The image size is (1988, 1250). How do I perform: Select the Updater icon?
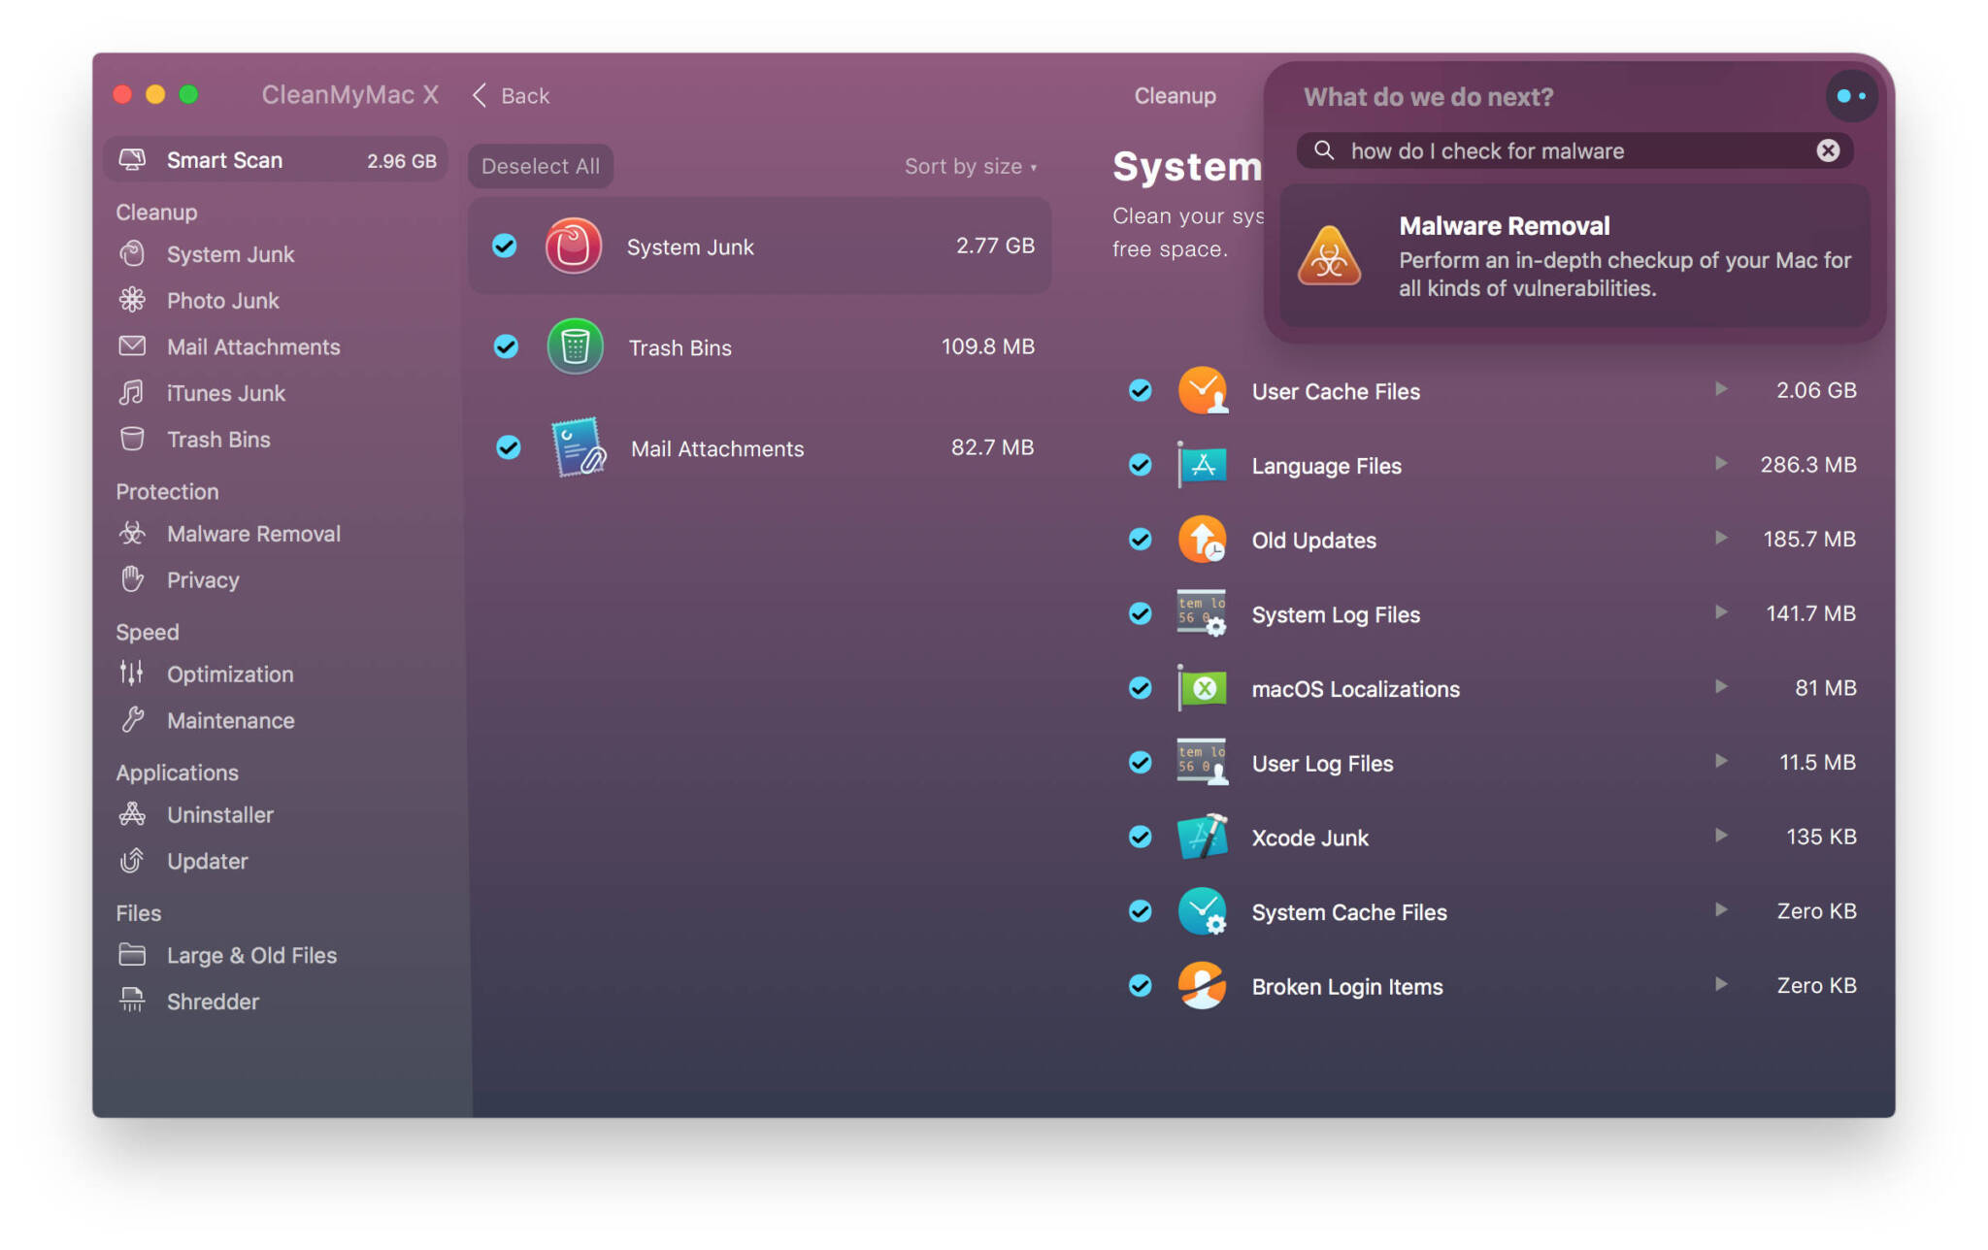pyautogui.click(x=132, y=861)
